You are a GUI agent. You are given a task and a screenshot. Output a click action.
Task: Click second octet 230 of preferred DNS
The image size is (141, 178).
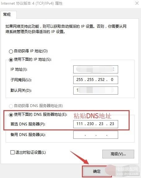point(90,124)
